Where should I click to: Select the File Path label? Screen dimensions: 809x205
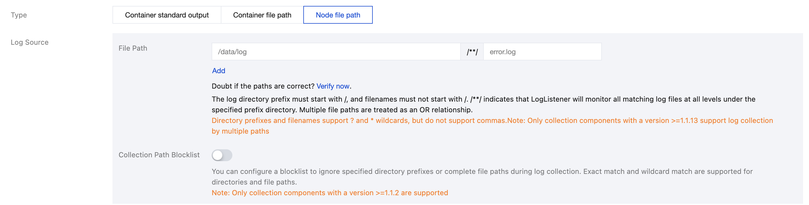pyautogui.click(x=133, y=48)
